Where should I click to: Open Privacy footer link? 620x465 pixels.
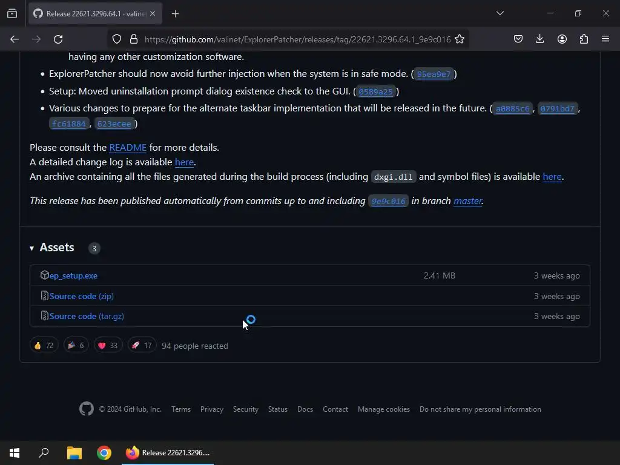211,409
